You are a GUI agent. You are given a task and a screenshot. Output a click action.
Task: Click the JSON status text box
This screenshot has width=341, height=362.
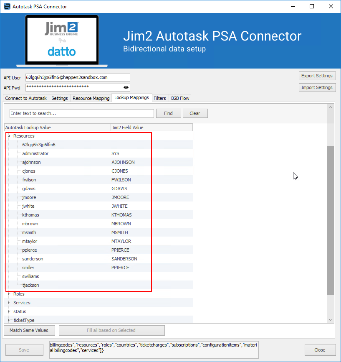[x=154, y=350]
